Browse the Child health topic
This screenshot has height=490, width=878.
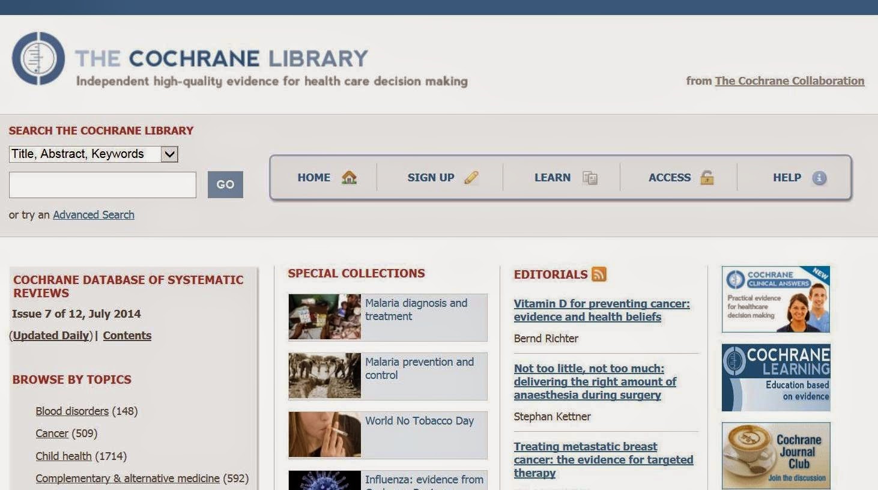click(x=64, y=456)
